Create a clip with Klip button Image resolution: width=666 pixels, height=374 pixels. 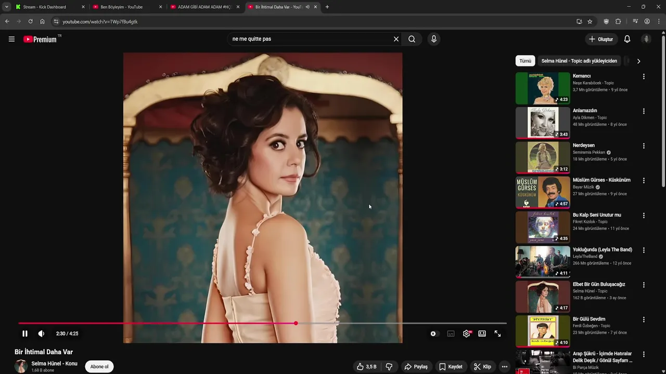tap(482, 367)
